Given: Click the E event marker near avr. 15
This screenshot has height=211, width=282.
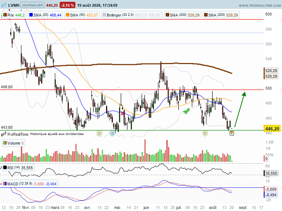Looking at the screenshot, I should [99, 133].
